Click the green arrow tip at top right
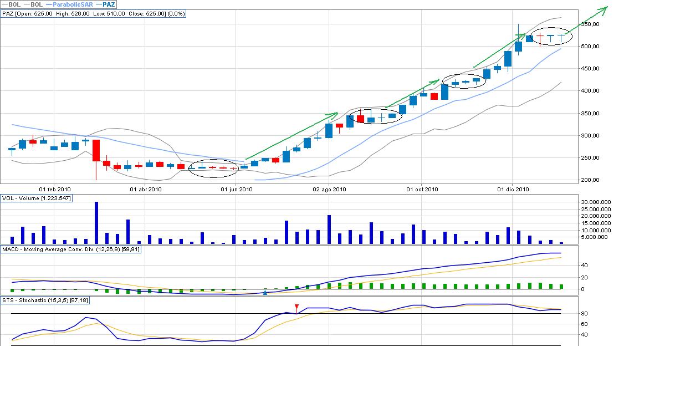The width and height of the screenshot is (675, 418). click(x=606, y=8)
